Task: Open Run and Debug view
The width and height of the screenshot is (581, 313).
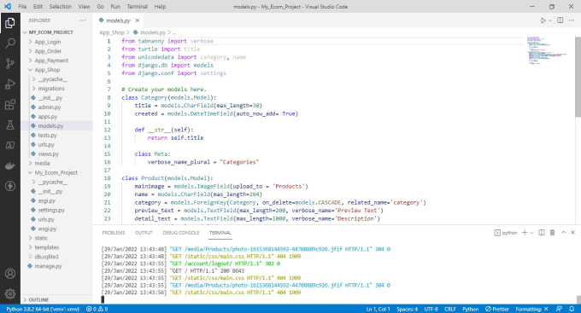Action: 10,84
